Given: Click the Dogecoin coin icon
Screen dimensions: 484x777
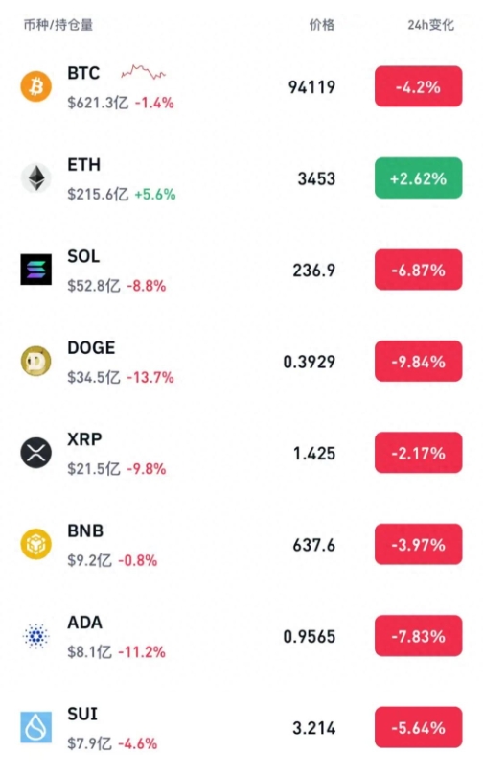Looking at the screenshot, I should 35,361.
